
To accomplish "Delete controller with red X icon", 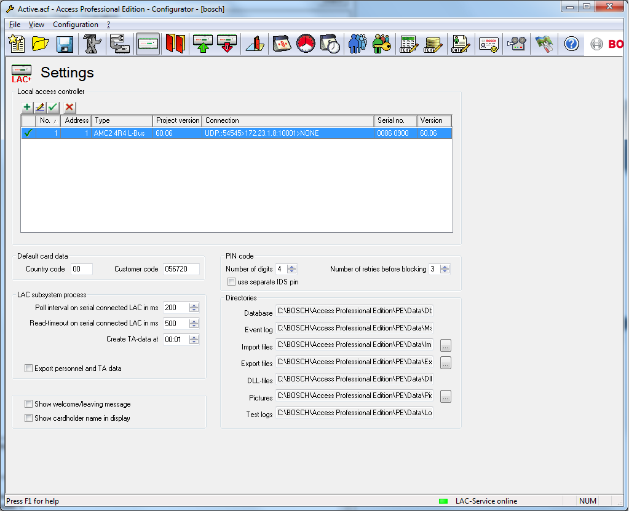I will point(69,107).
